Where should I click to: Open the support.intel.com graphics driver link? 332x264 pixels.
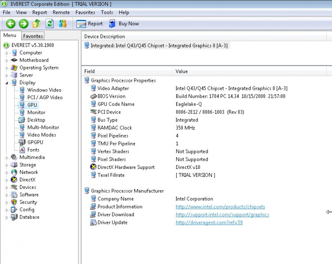pyautogui.click(x=222, y=214)
